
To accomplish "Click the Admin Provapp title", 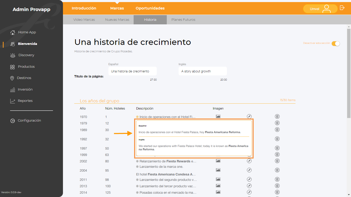I will [x=32, y=9].
